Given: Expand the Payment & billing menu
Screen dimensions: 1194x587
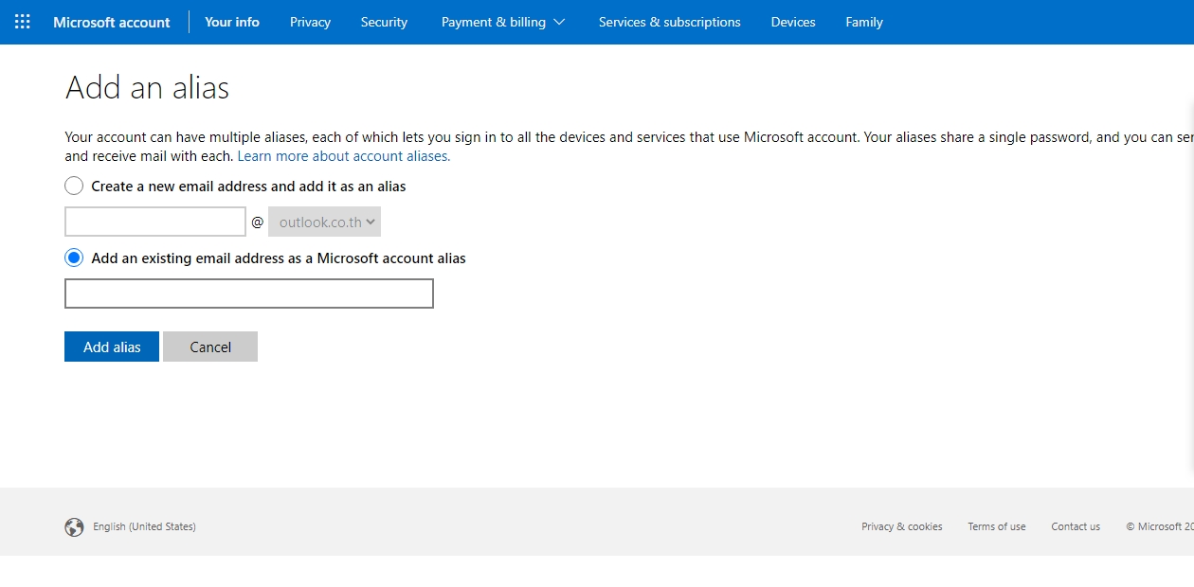Looking at the screenshot, I should click(x=502, y=22).
